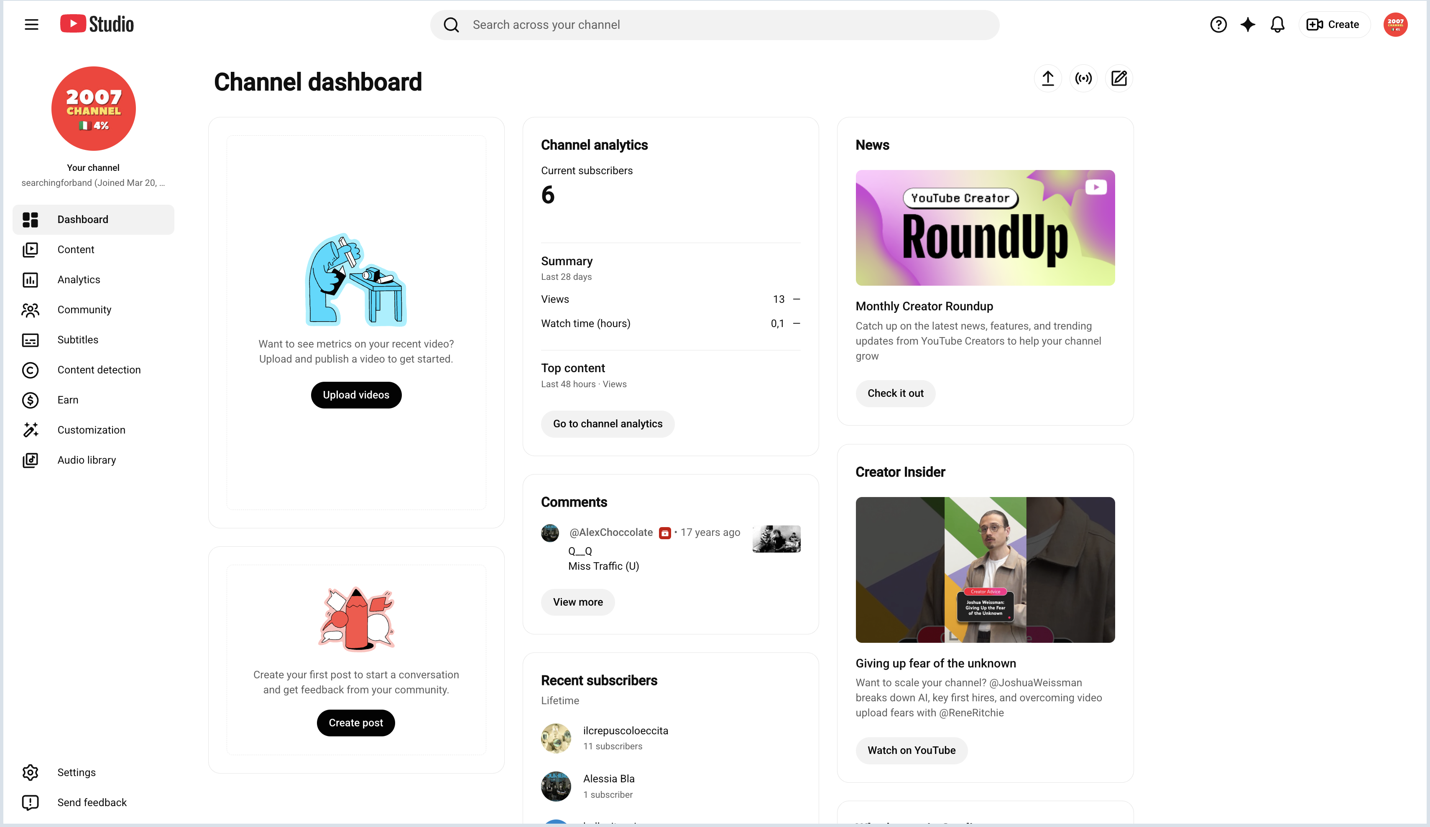Open the Earn section
Viewport: 1430px width, 827px height.
(x=93, y=400)
